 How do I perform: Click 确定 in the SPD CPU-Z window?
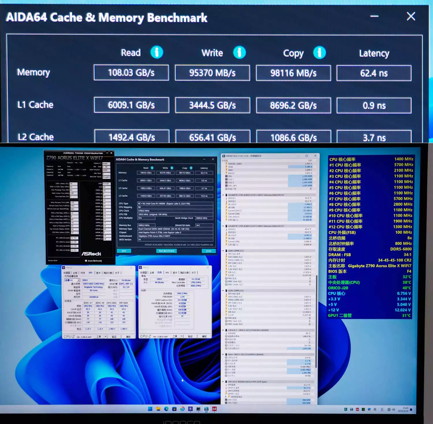pos(128,336)
